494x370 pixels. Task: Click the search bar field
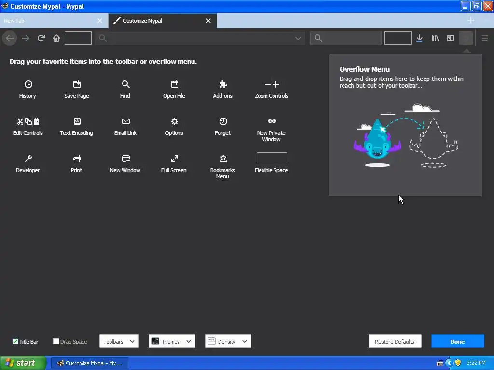(345, 39)
